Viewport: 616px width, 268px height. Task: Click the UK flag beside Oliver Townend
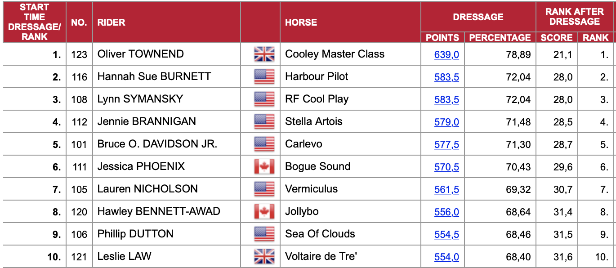pyautogui.click(x=264, y=54)
